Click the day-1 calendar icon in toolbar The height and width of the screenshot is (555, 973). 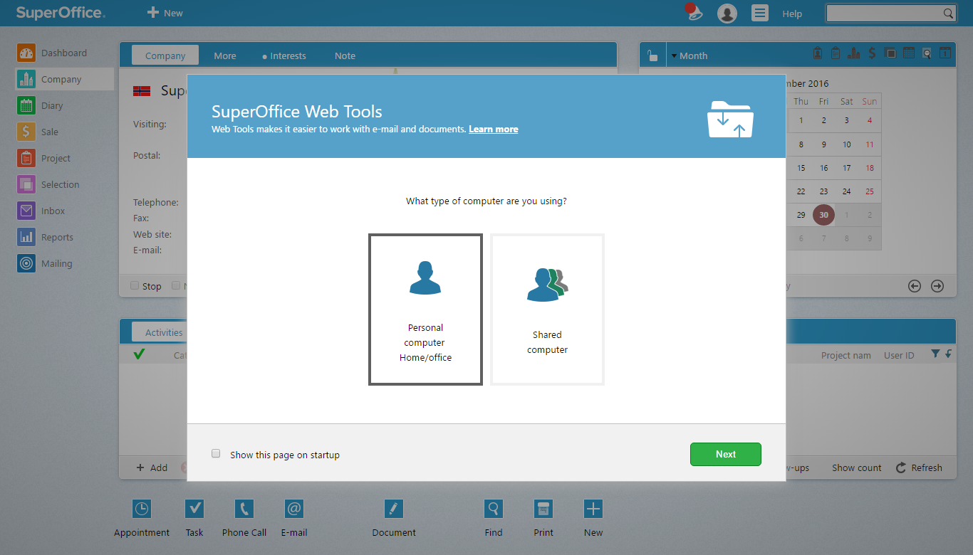coord(945,53)
